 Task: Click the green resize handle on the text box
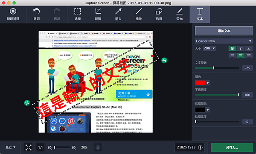pos(164,61)
